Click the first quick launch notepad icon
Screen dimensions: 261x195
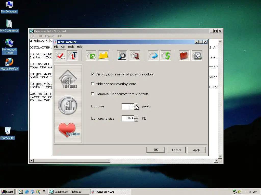(21, 192)
